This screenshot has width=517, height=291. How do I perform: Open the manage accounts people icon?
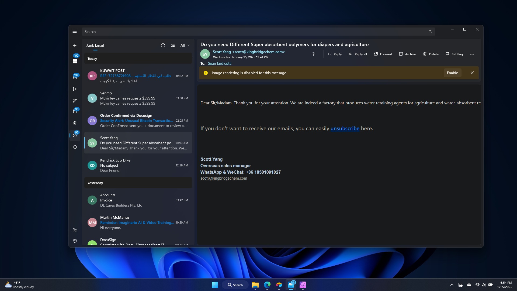coord(75,230)
